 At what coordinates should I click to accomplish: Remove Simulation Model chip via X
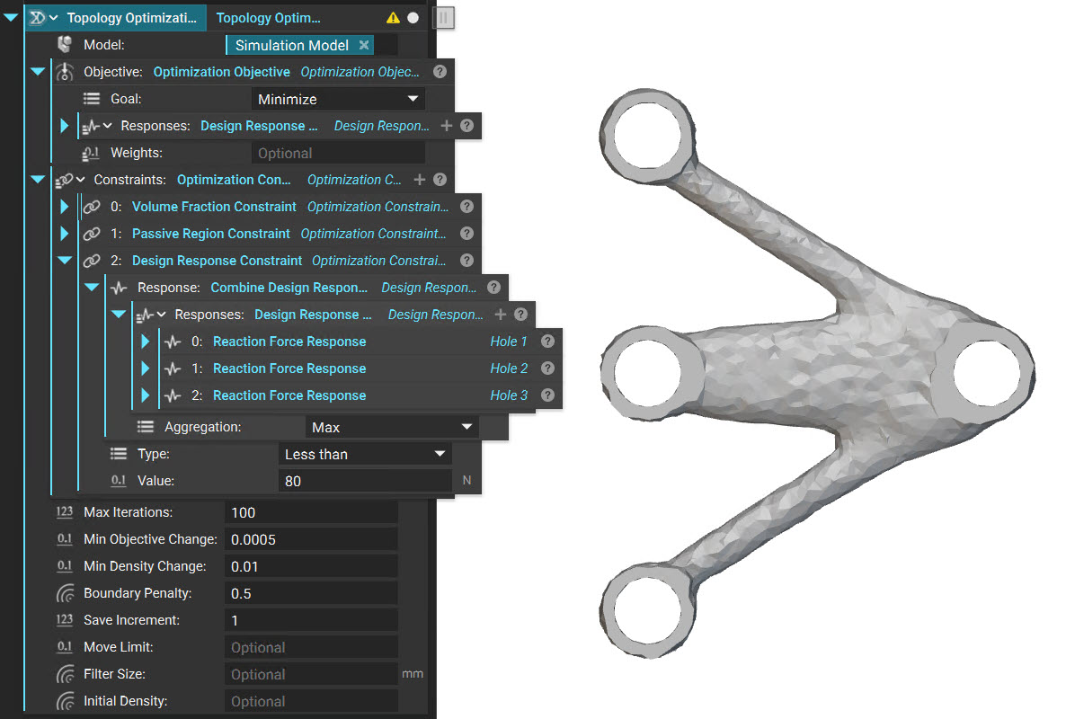click(364, 45)
